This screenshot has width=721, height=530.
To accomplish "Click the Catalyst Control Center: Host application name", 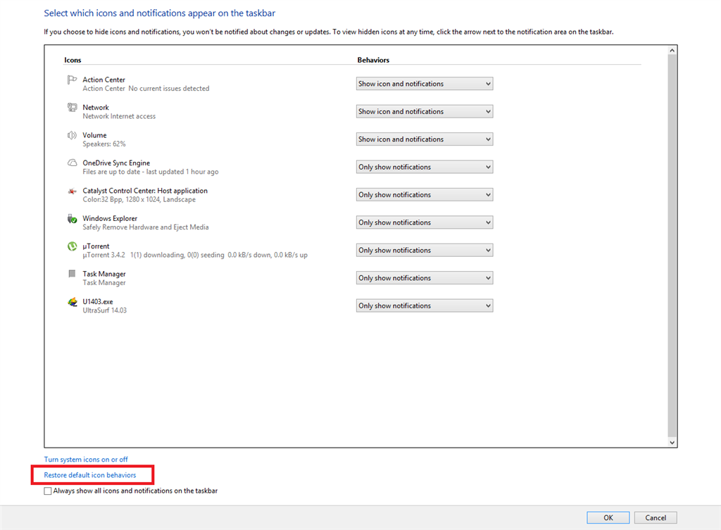I will pyautogui.click(x=145, y=190).
